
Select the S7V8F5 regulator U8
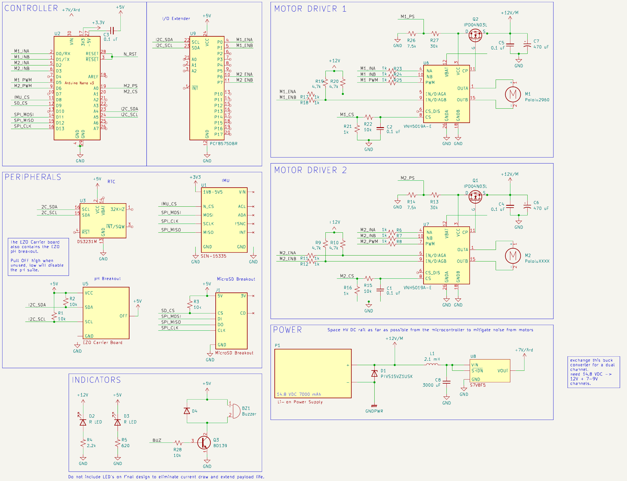coord(490,371)
